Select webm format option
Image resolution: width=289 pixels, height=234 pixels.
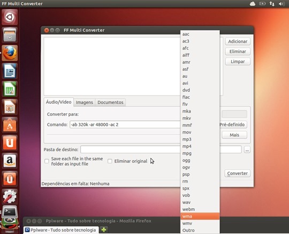pyautogui.click(x=200, y=209)
